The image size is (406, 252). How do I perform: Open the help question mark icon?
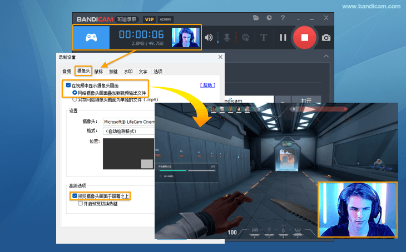283,18
